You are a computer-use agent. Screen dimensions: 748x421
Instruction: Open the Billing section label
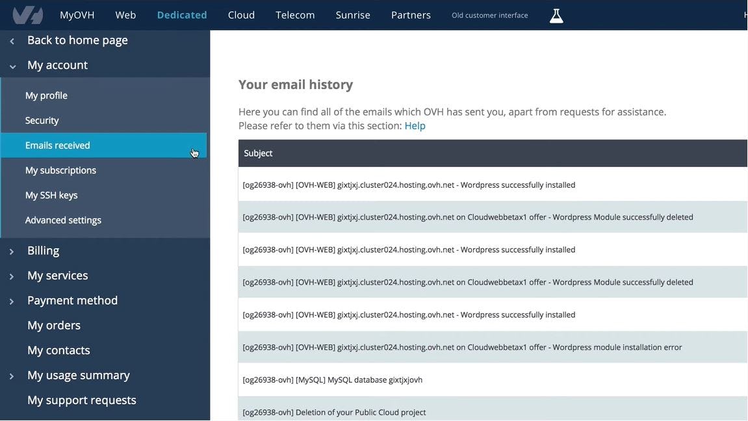point(43,250)
